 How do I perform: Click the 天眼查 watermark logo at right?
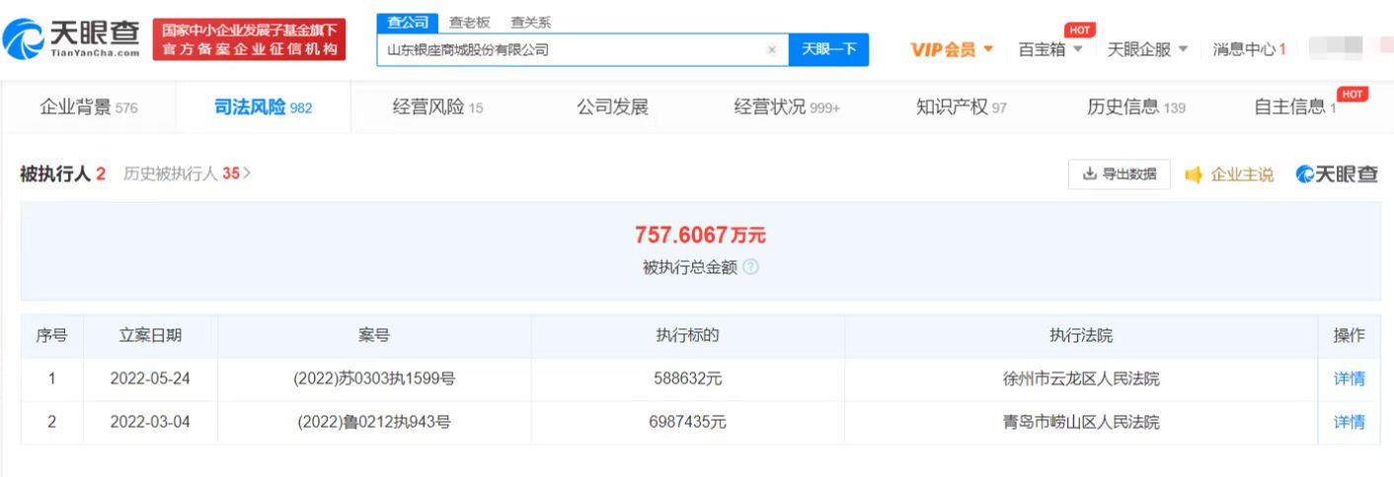click(x=1337, y=174)
